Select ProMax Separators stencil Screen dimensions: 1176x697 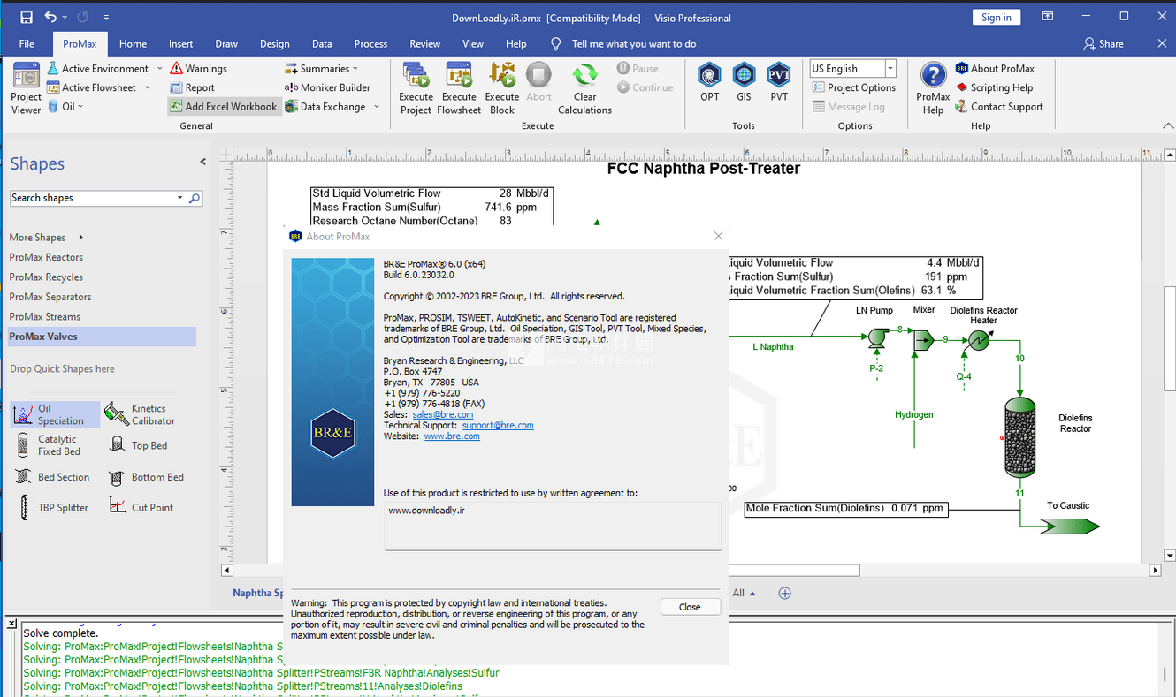[50, 297]
